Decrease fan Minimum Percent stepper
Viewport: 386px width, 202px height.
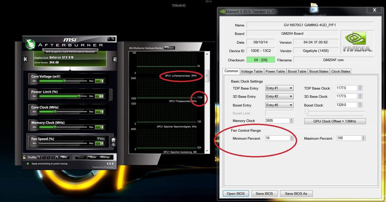coord(292,139)
